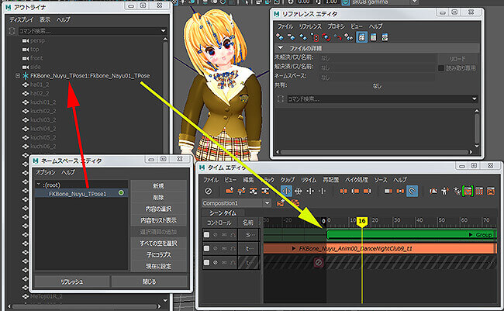Click the リフレッシュ button in Namespace Editor
Viewport: 504px width, 311px height.
tap(72, 282)
